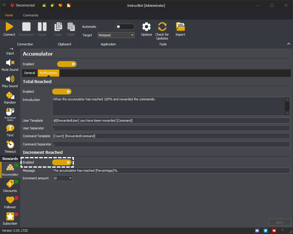Select Text item in sidebar

(x=10, y=131)
